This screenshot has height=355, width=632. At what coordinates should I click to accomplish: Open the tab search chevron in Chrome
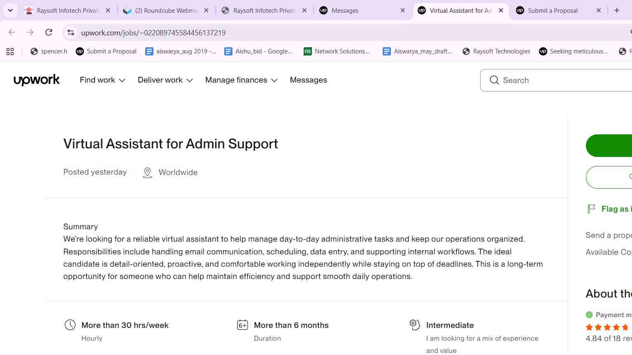click(10, 10)
